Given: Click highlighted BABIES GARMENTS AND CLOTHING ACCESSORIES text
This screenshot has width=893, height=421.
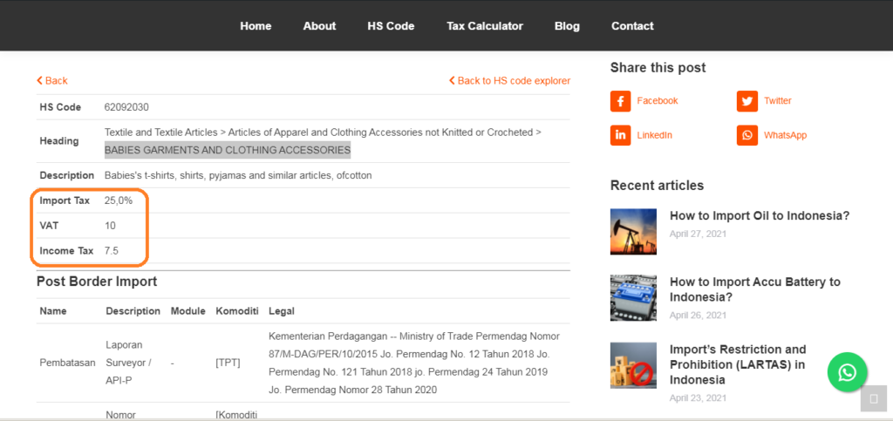Looking at the screenshot, I should click(x=228, y=150).
